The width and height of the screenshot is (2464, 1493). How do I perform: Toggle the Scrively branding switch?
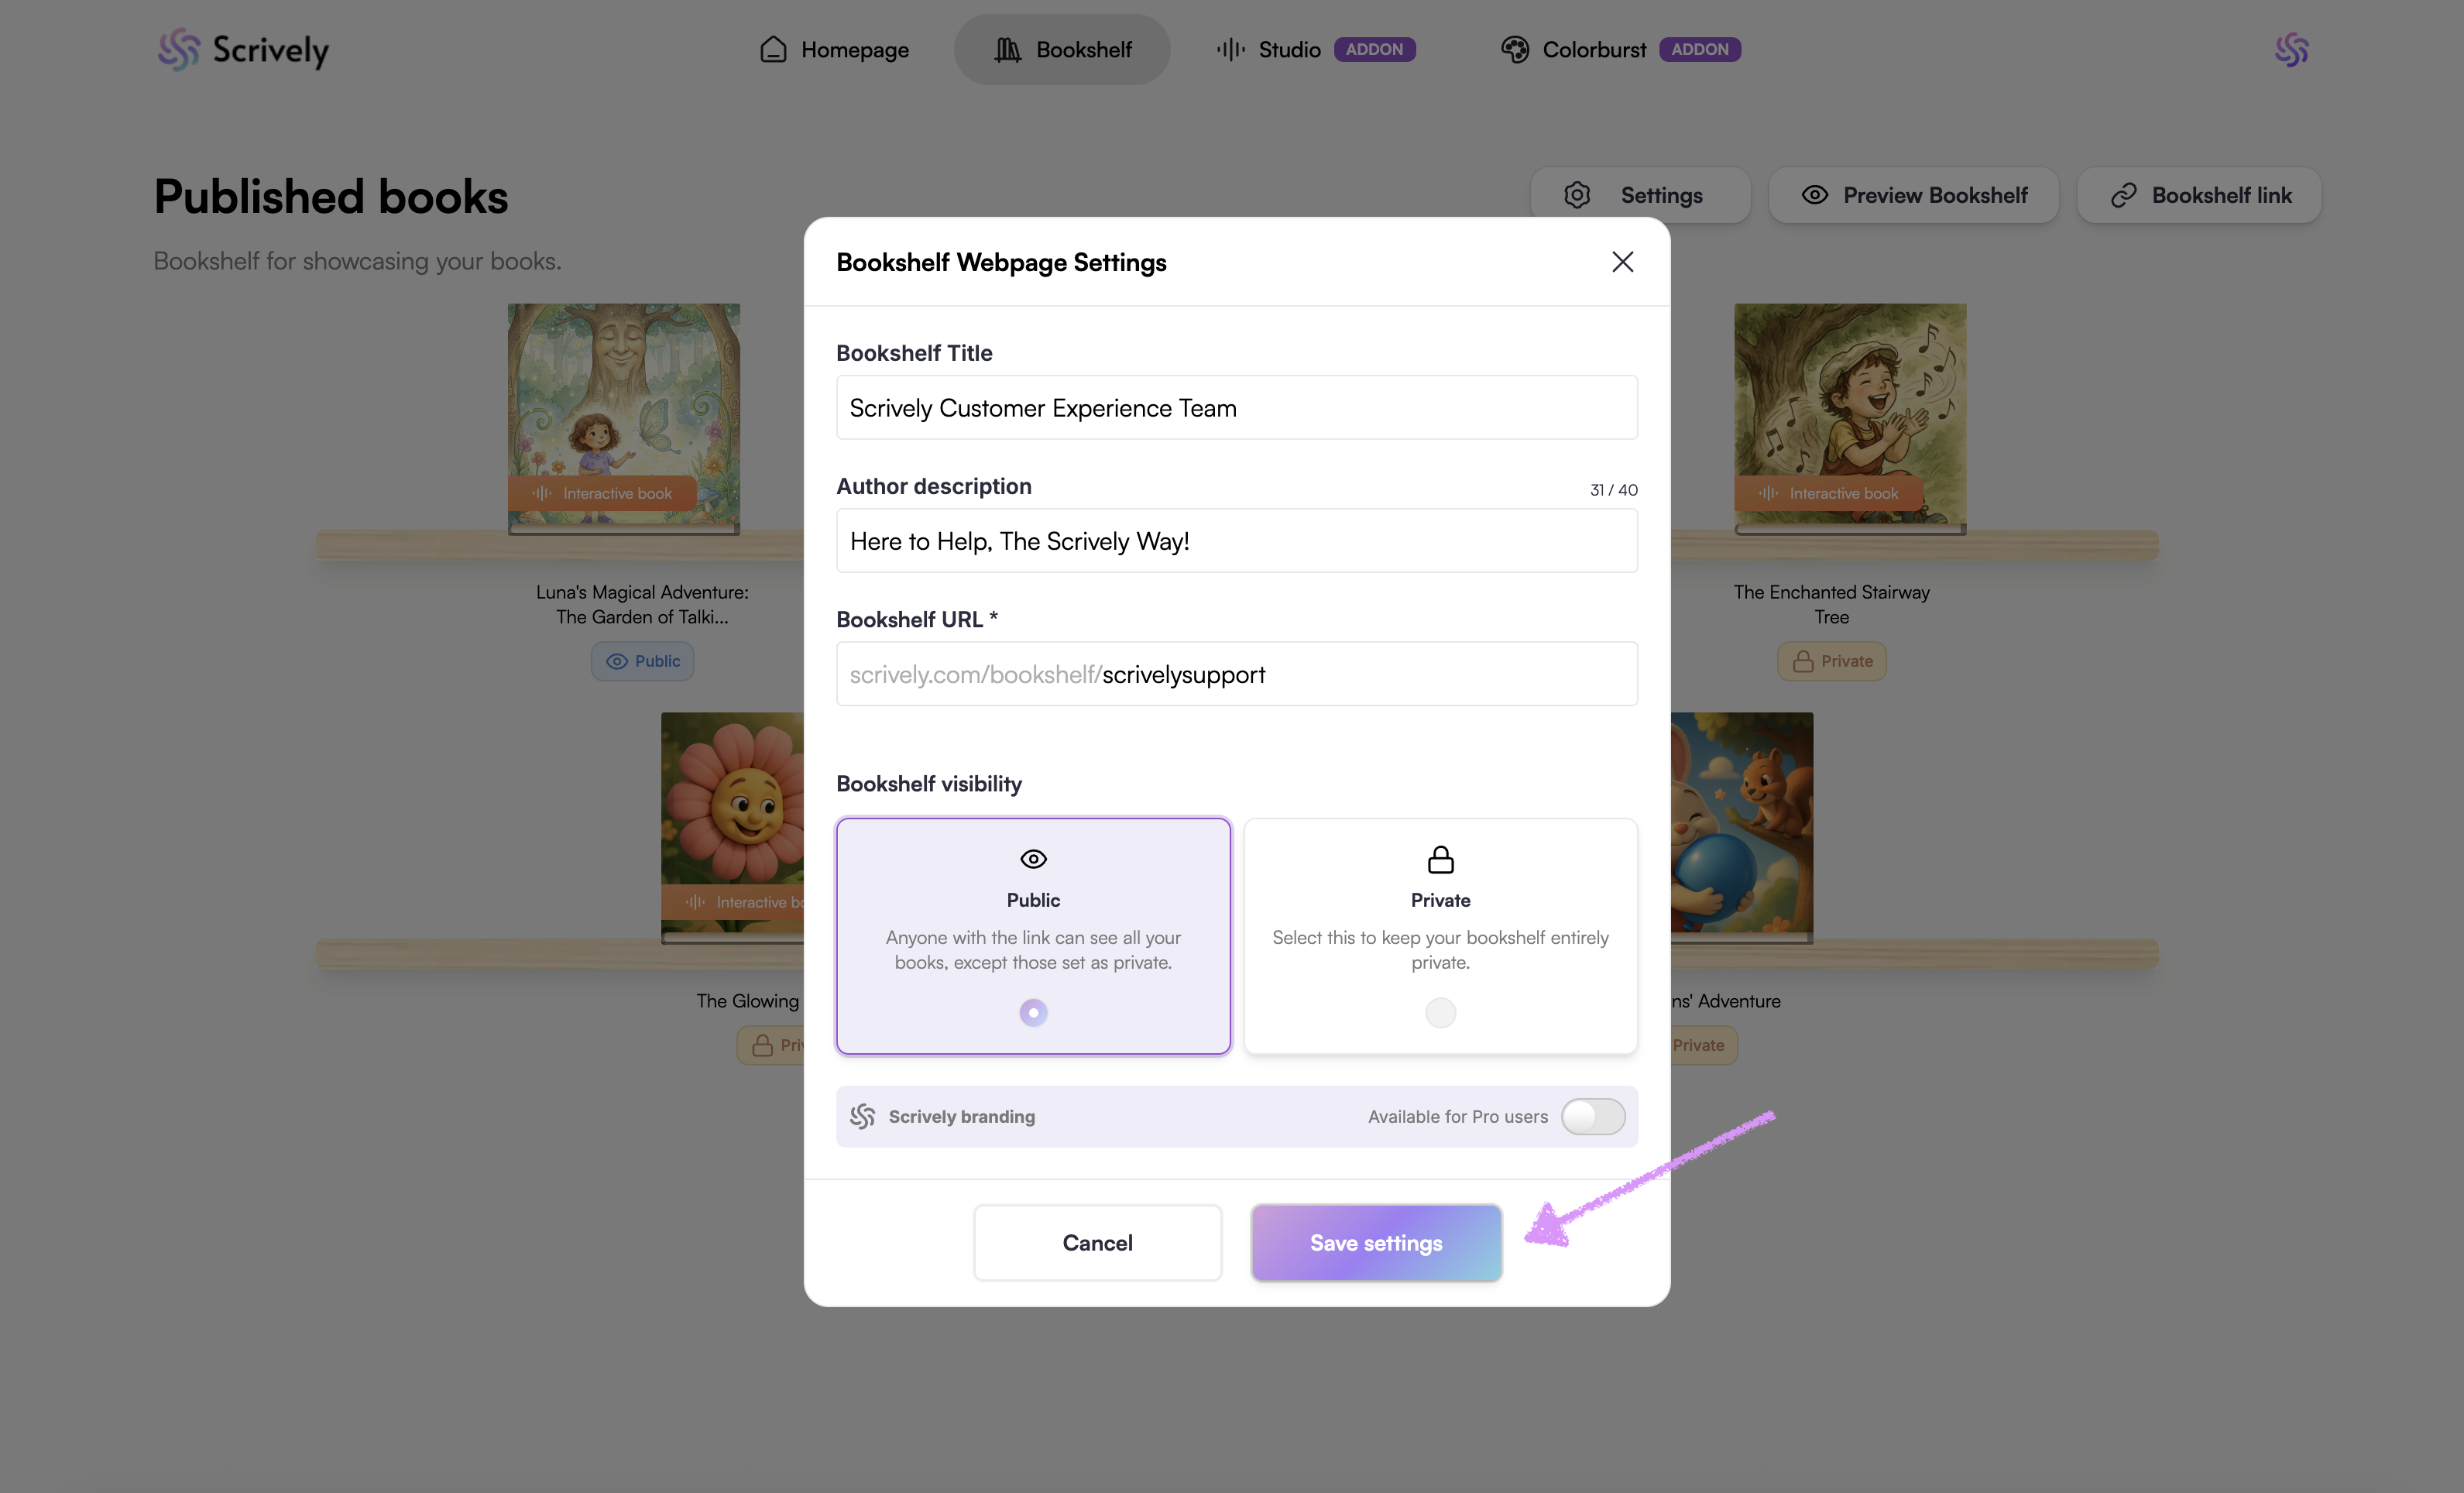1593,1116
